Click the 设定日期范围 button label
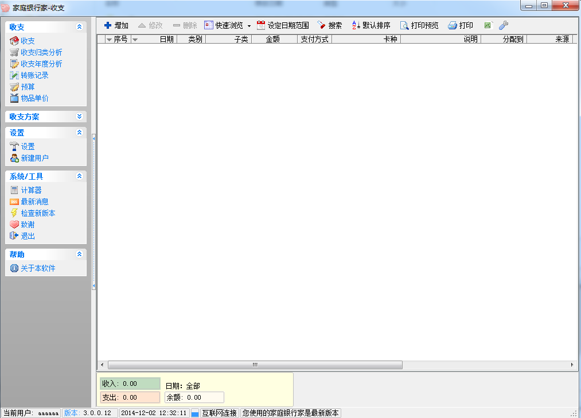Screen dimensions: 581x418 [288, 25]
